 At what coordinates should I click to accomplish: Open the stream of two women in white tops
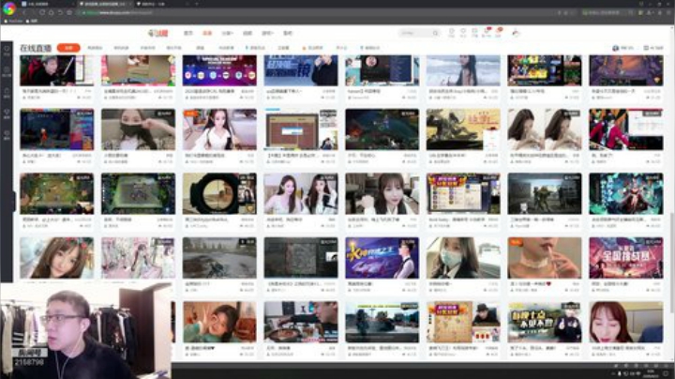(x=301, y=194)
